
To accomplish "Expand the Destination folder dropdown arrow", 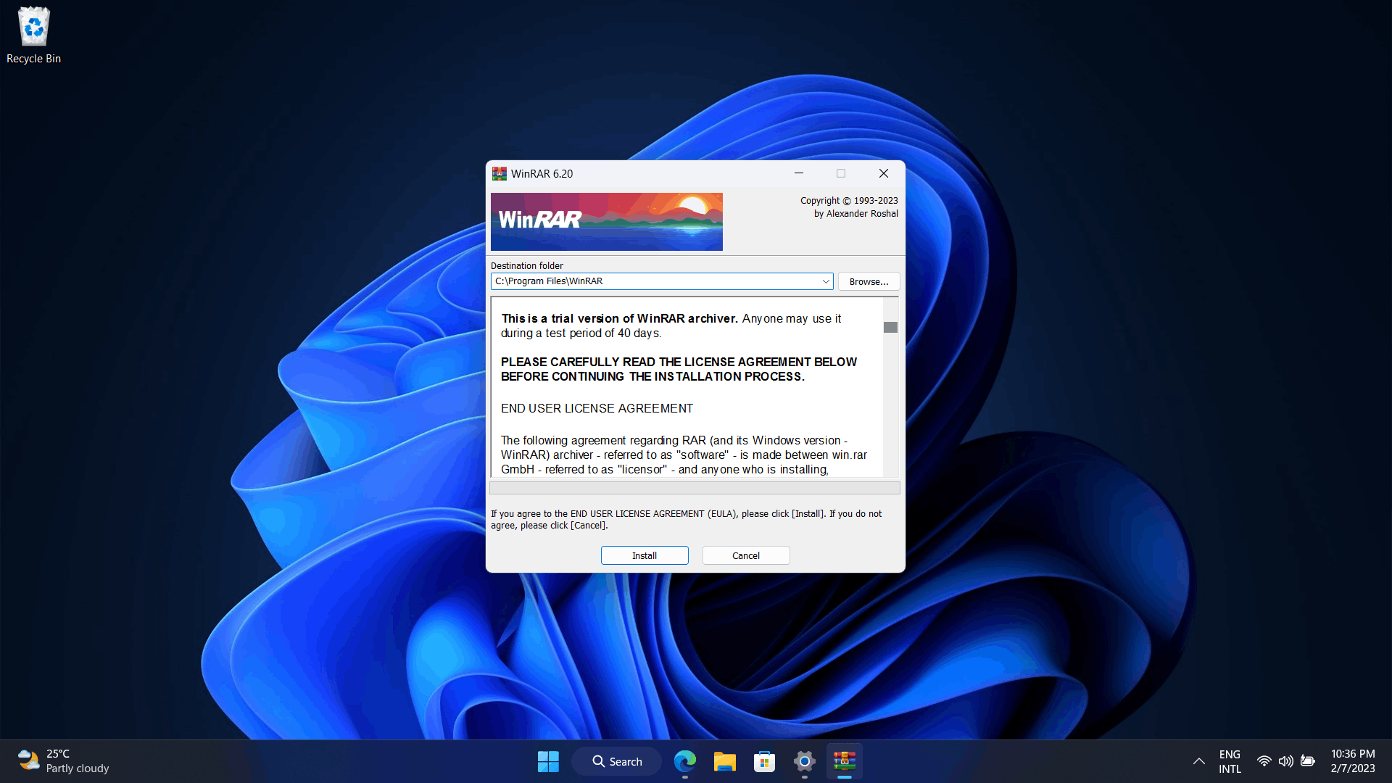I will 826,281.
